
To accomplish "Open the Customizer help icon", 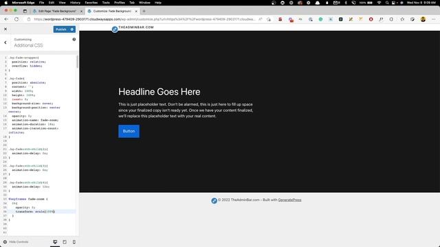I will 74,40.
